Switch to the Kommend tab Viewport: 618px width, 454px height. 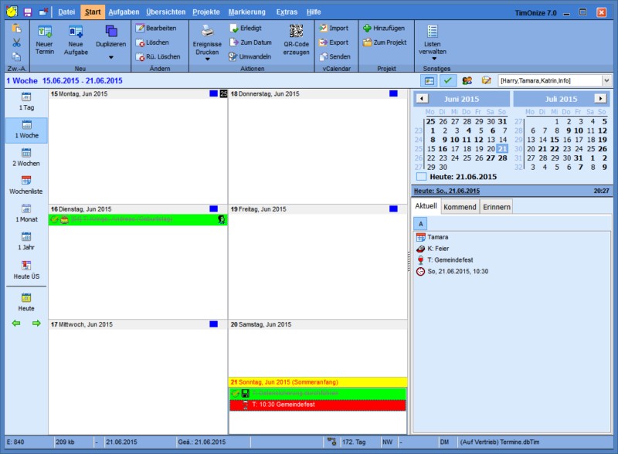click(x=460, y=207)
